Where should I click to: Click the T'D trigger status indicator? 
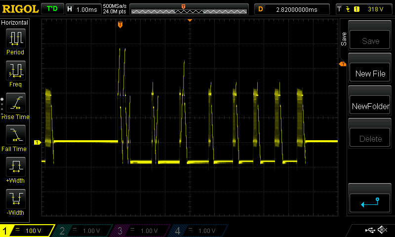coord(52,9)
